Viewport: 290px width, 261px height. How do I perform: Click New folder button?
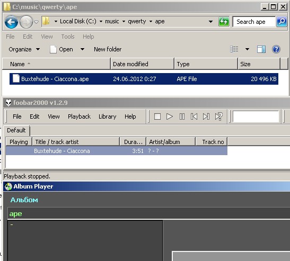[108, 49]
